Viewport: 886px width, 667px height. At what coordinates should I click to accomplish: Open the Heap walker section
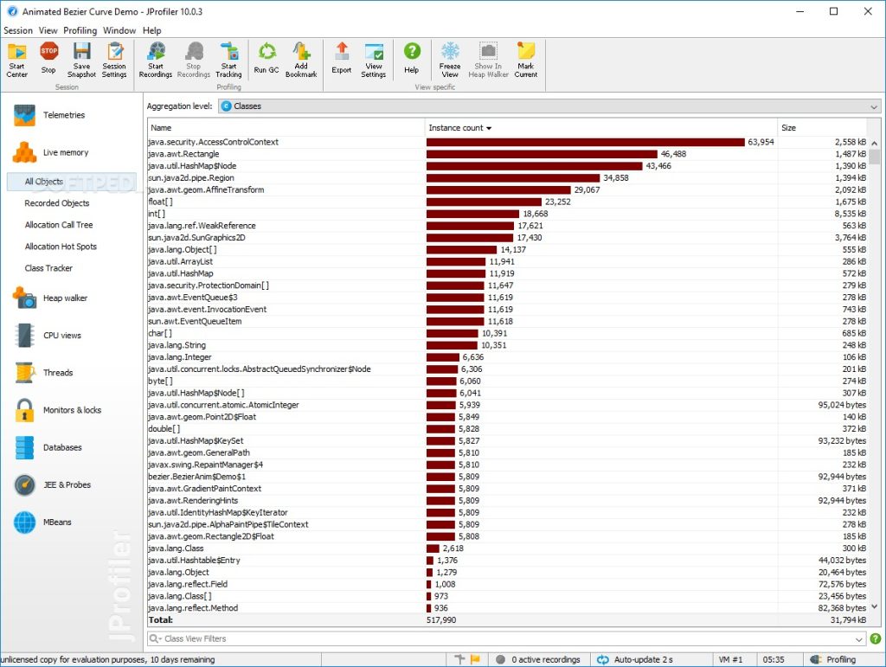coord(65,298)
